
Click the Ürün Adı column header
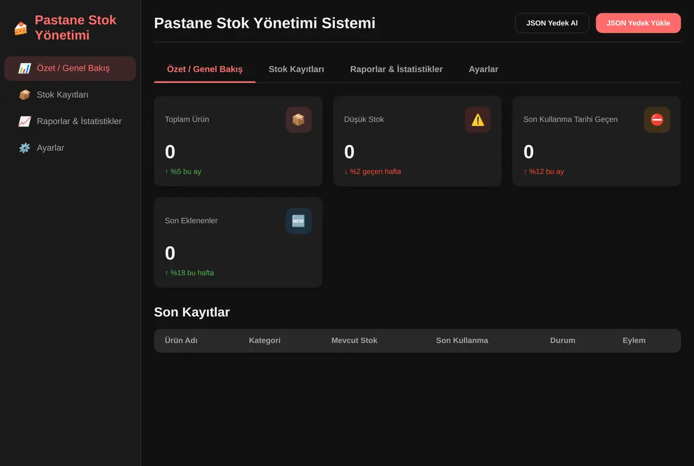coord(181,341)
